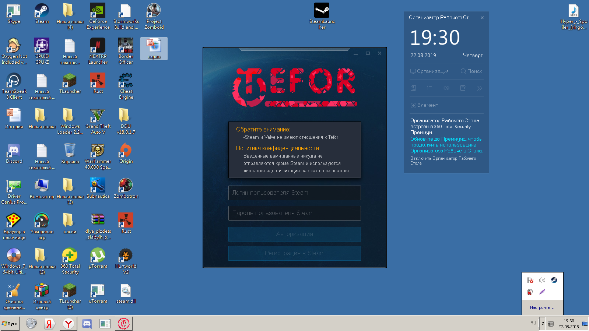This screenshot has height=331, width=589.
Task: Click Организация in desktop organizer
Action: tap(430, 71)
